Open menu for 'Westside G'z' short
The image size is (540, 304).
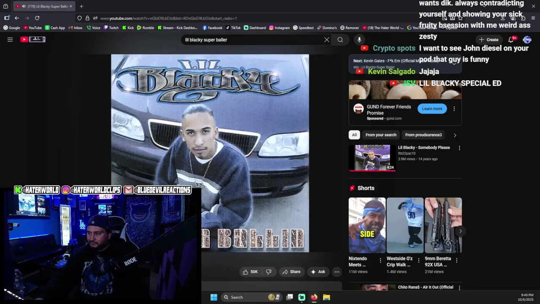[418, 261]
